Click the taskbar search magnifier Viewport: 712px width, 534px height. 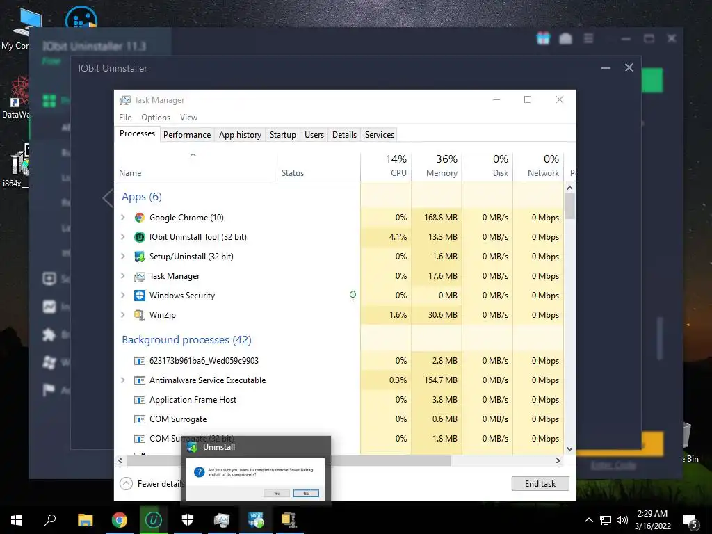point(50,520)
